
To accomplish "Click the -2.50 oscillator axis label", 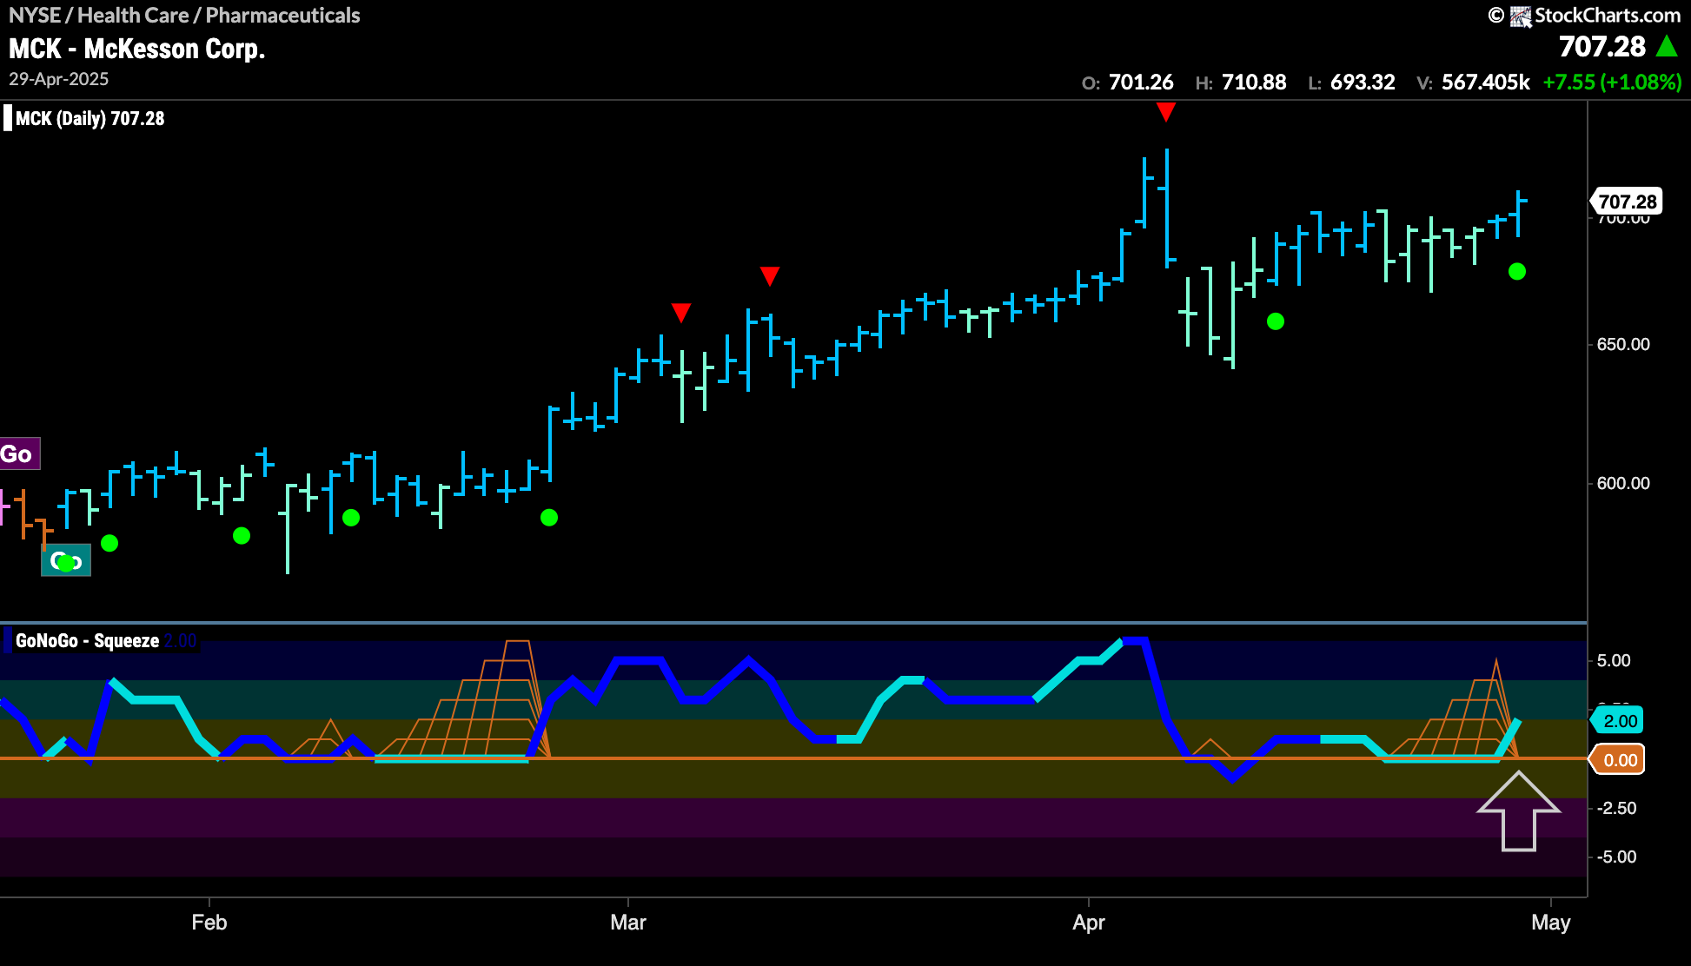I will (1617, 809).
